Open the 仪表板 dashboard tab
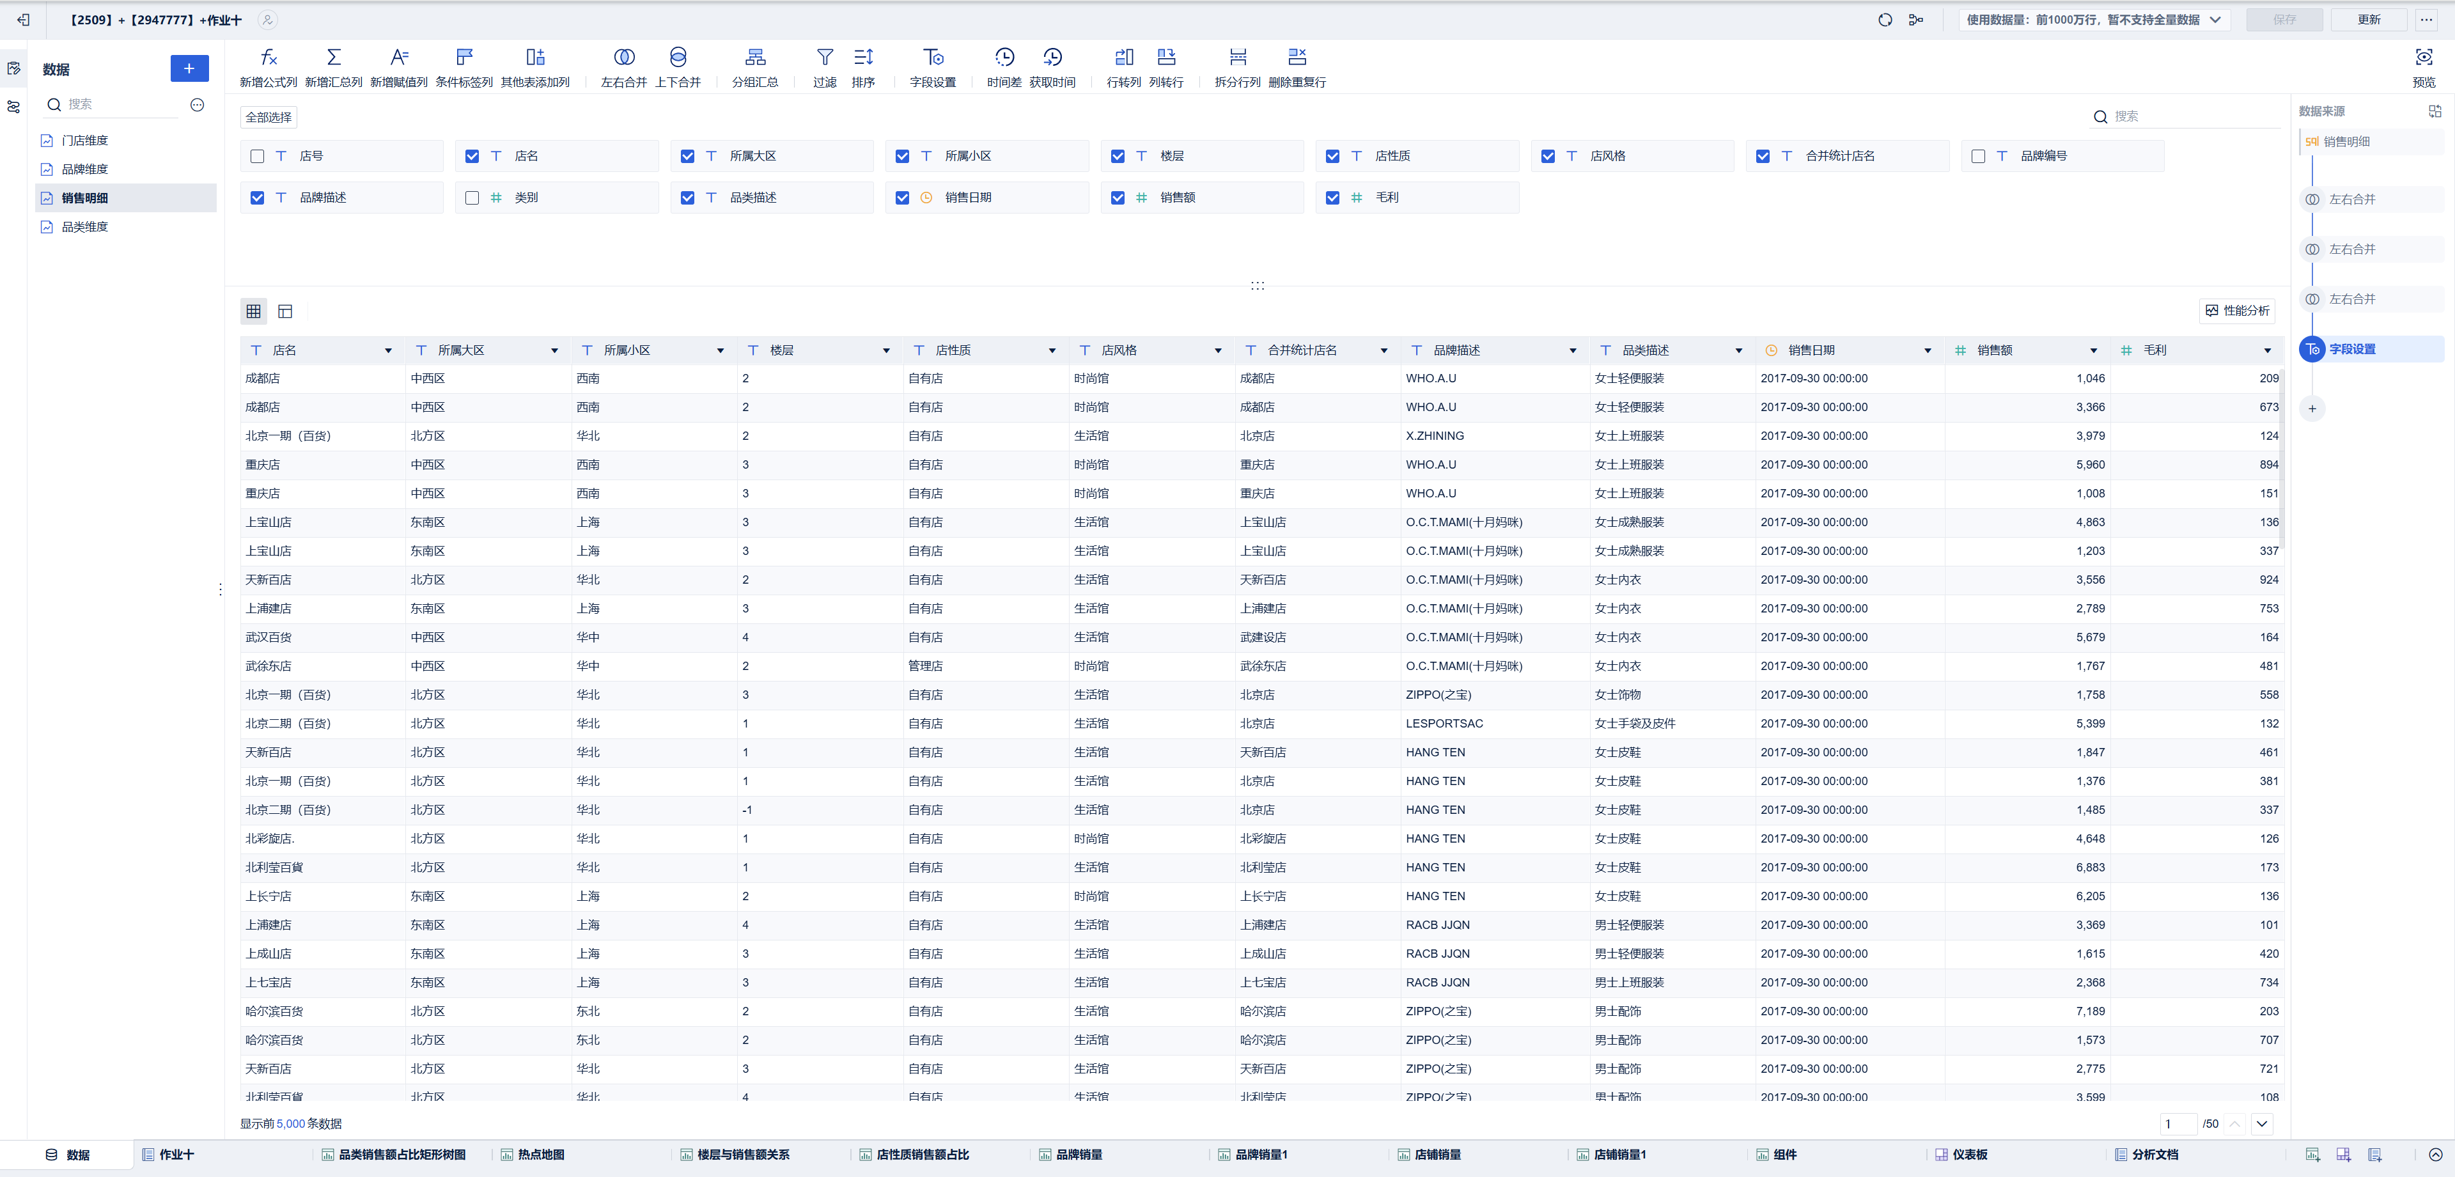2455x1177 pixels. tap(1969, 1154)
